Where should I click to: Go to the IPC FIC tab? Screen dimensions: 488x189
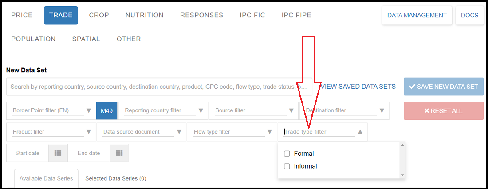[252, 15]
